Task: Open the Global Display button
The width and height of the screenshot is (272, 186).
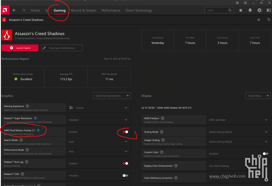Action: (x=258, y=96)
